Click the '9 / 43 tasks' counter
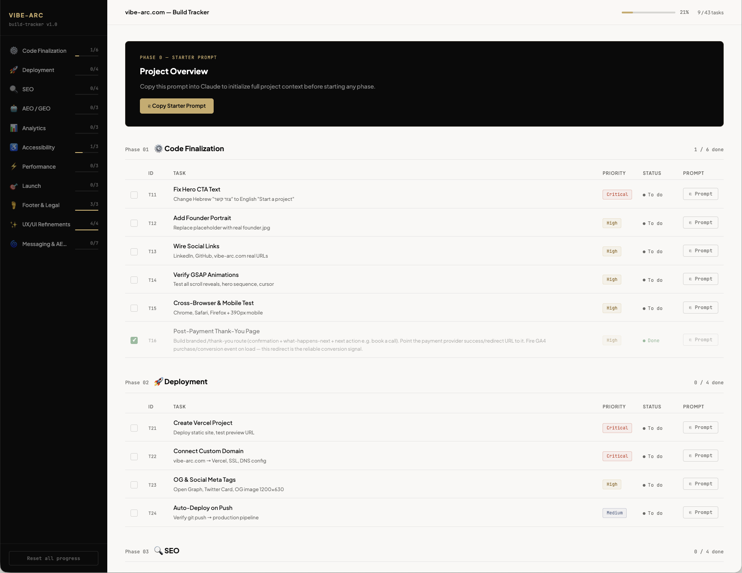This screenshot has height=573, width=742. (710, 13)
